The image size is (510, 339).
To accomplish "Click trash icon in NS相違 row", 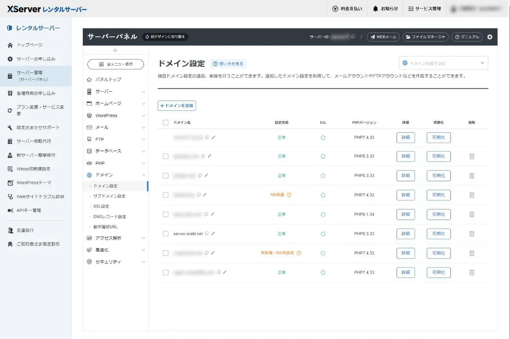I will pyautogui.click(x=472, y=195).
